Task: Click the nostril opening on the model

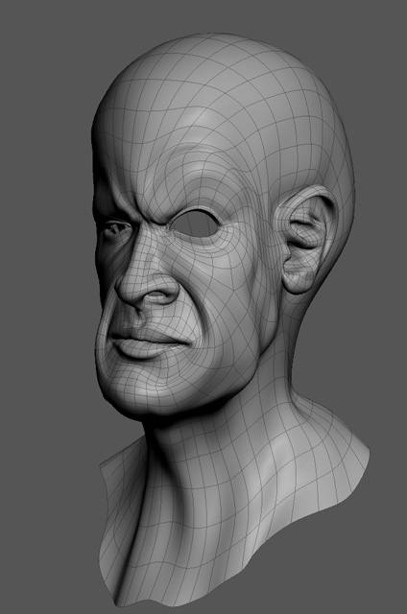Action: [156, 297]
